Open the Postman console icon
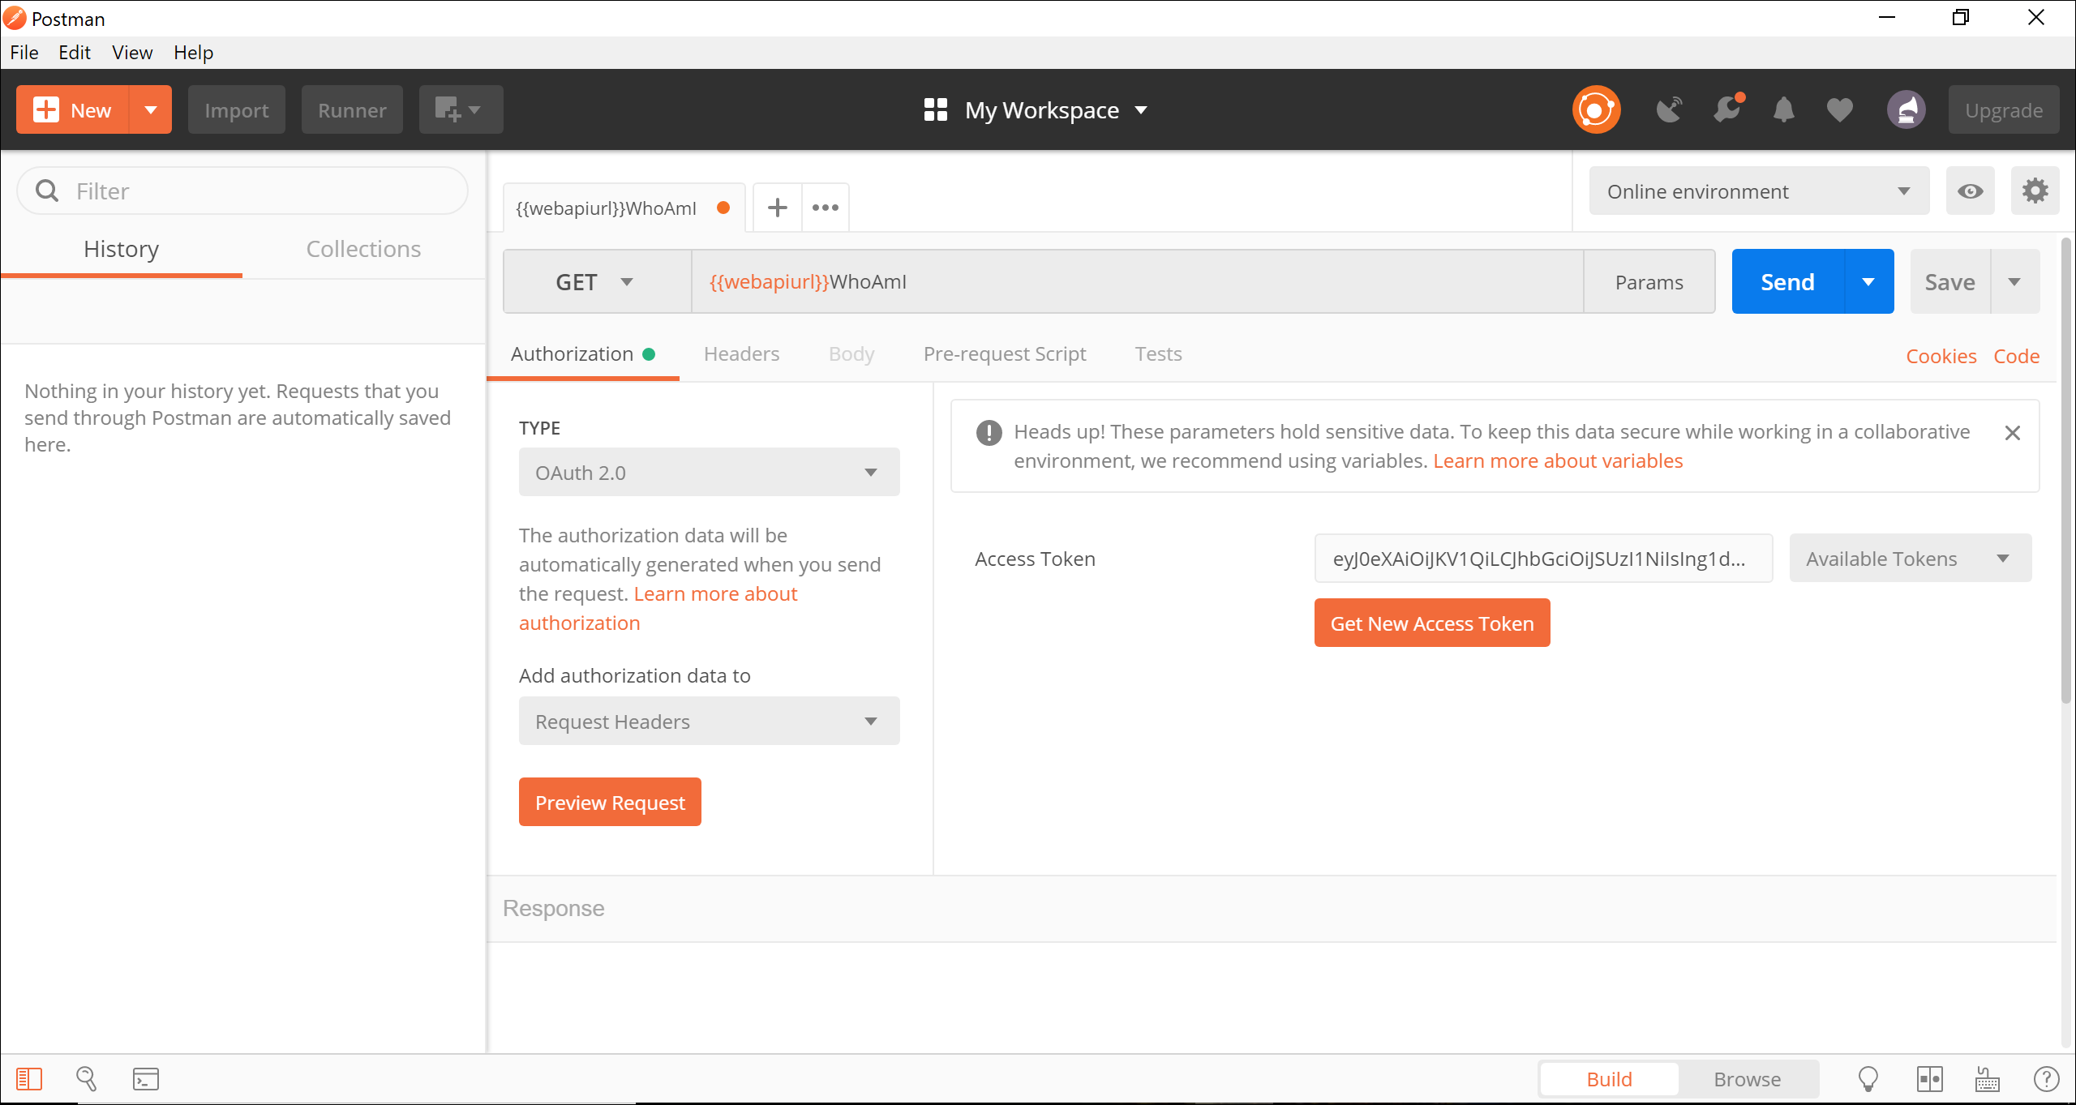The width and height of the screenshot is (2076, 1105). click(x=146, y=1079)
